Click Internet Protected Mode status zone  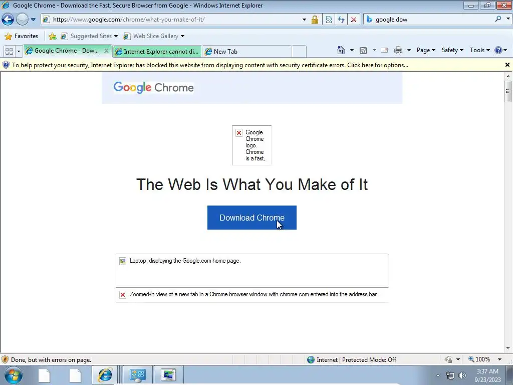(352, 360)
